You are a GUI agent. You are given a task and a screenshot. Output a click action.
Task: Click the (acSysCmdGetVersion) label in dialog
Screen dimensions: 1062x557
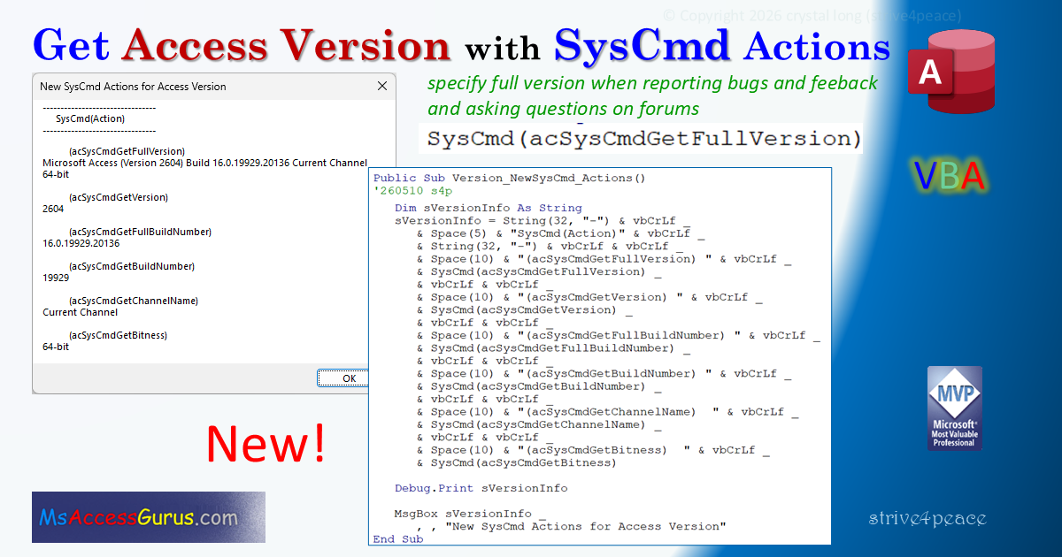coord(118,198)
